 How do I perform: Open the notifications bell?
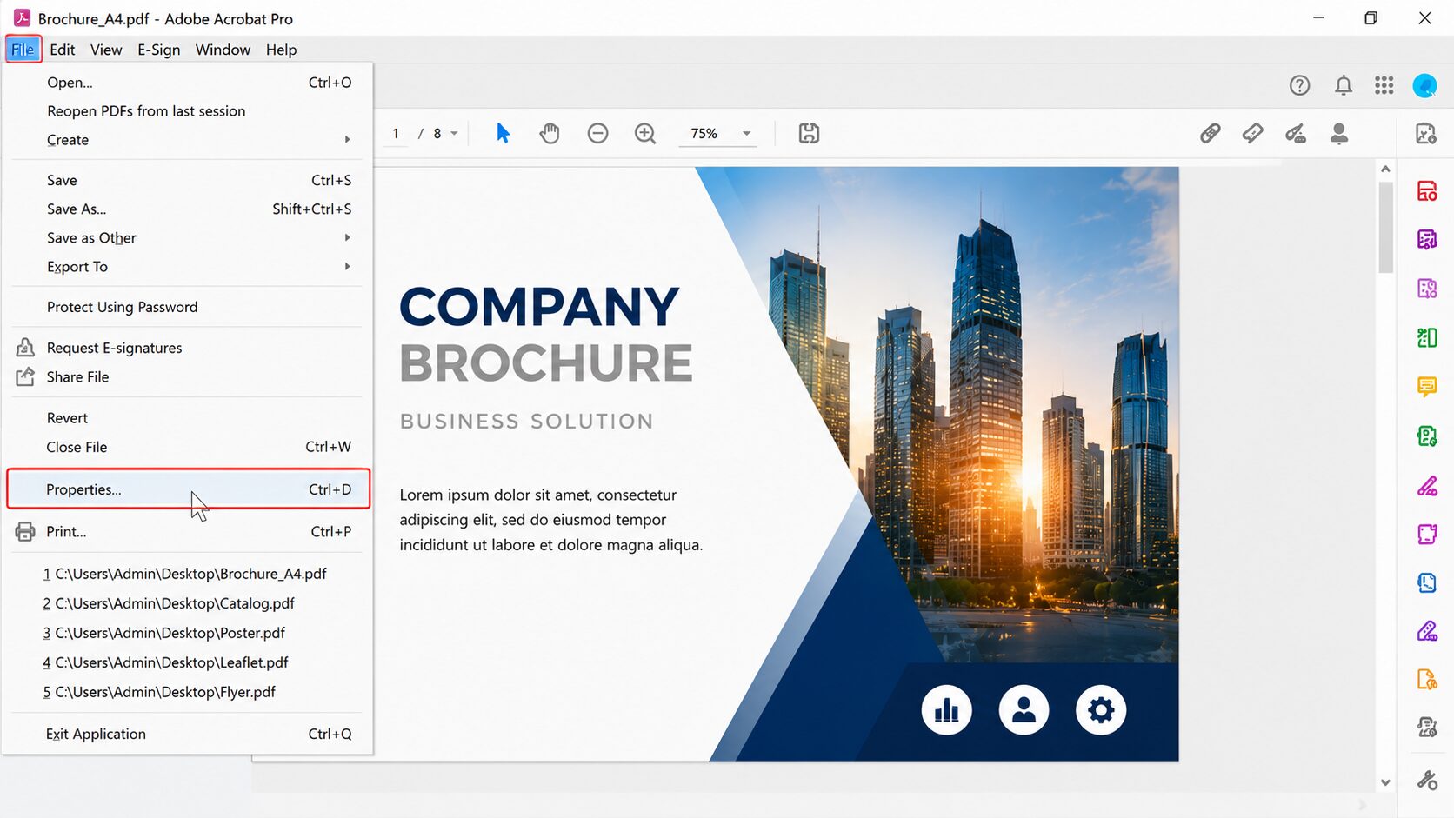[x=1344, y=85]
